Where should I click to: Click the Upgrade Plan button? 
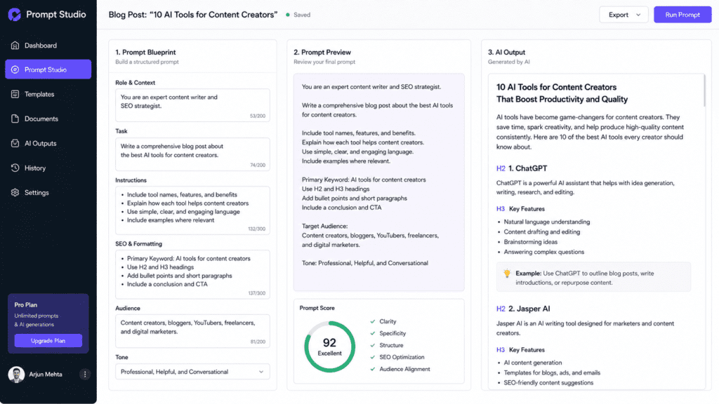pyautogui.click(x=48, y=341)
